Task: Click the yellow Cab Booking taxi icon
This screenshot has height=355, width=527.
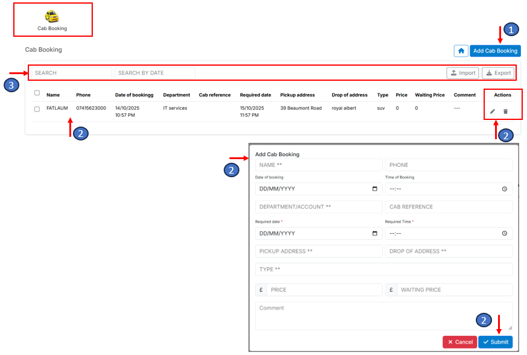Action: point(52,16)
